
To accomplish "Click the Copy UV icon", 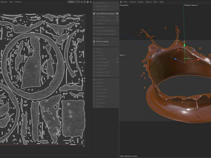I will (94, 79).
